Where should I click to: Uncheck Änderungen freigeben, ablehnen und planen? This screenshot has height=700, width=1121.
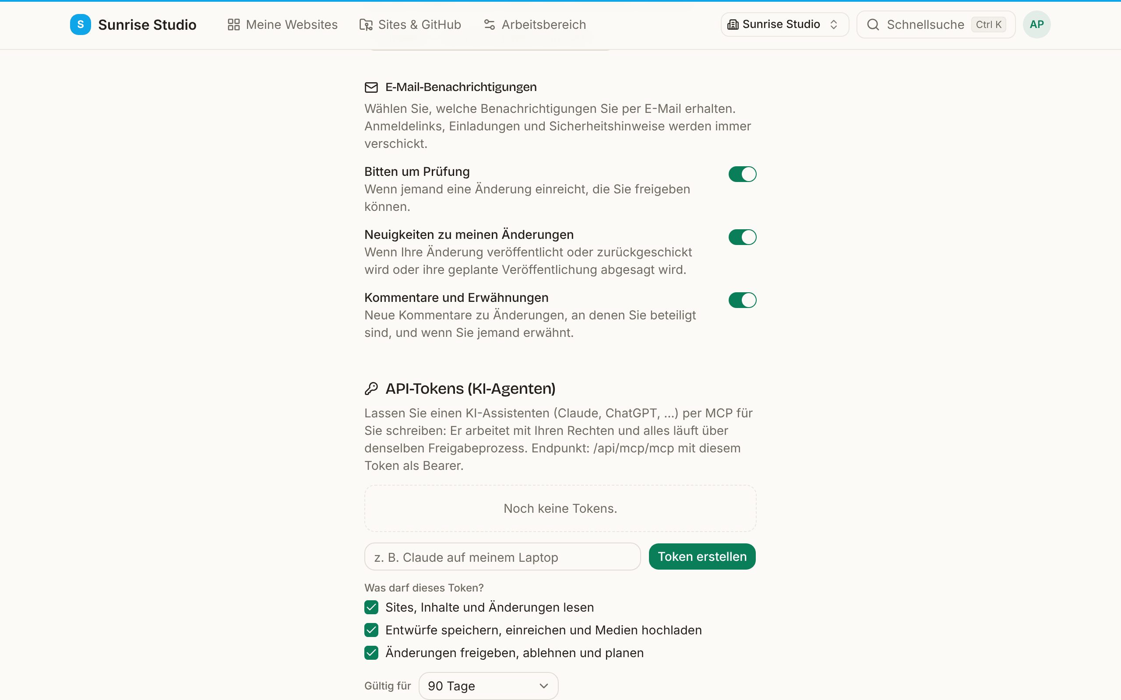tap(371, 653)
